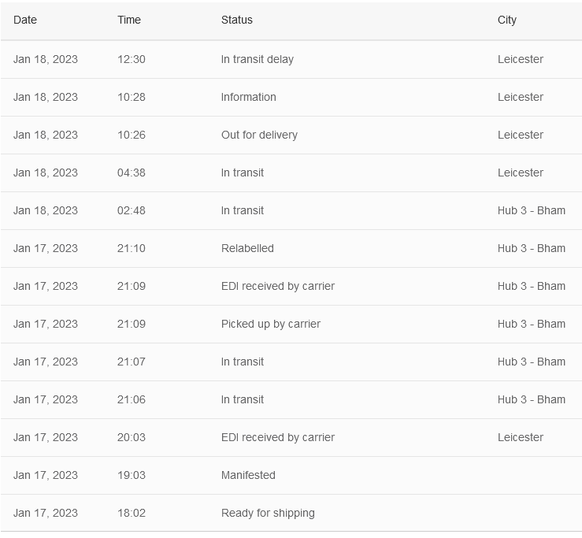Image resolution: width=582 pixels, height=538 pixels.
Task: Select the 'Manifested' status row
Action: 248,475
